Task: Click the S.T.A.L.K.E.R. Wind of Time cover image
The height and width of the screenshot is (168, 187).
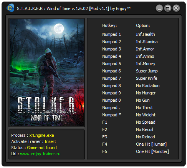Action: (x=46, y=72)
